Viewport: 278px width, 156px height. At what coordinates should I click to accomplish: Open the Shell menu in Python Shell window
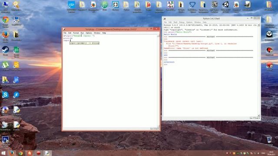pos(175,22)
